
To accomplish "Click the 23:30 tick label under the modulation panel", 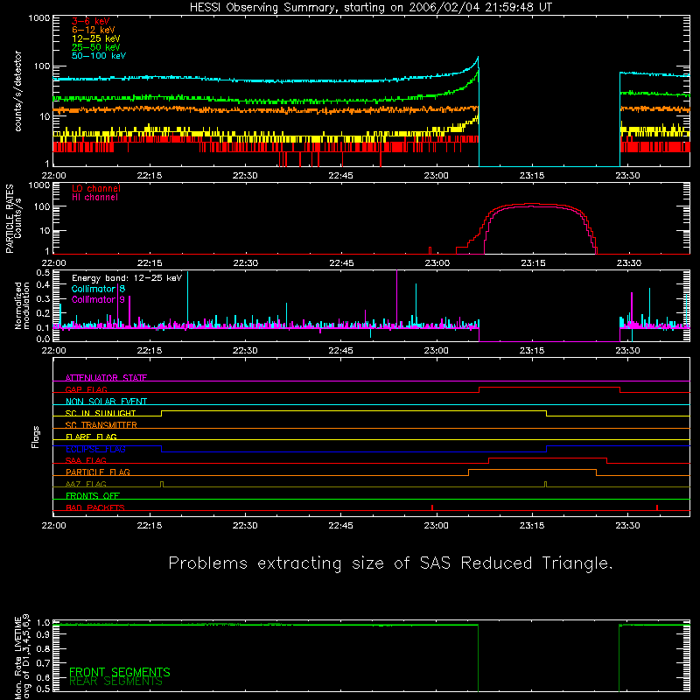I will [x=627, y=351].
